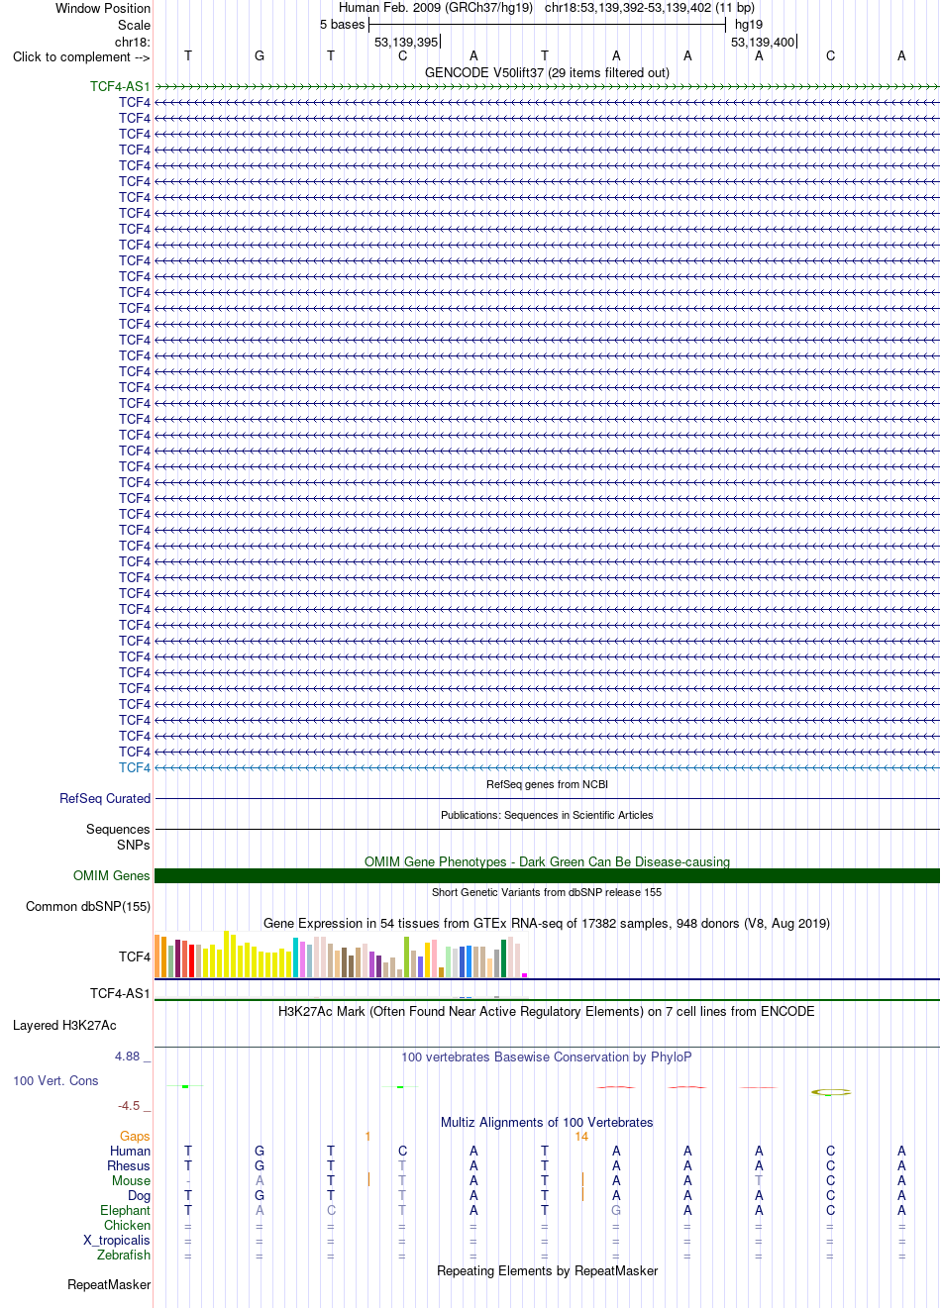Open the 'OMIM Genes' track label

[x=112, y=875]
